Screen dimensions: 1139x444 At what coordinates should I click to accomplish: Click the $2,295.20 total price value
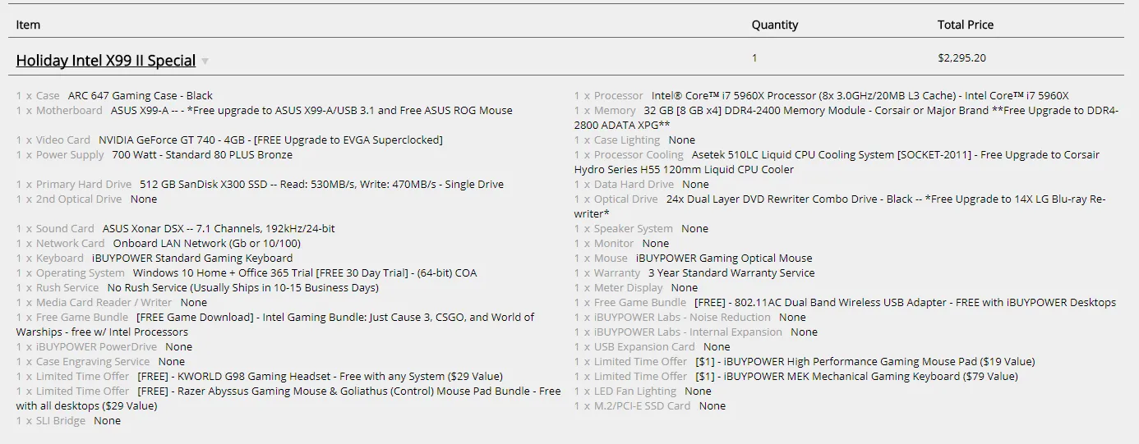point(961,58)
